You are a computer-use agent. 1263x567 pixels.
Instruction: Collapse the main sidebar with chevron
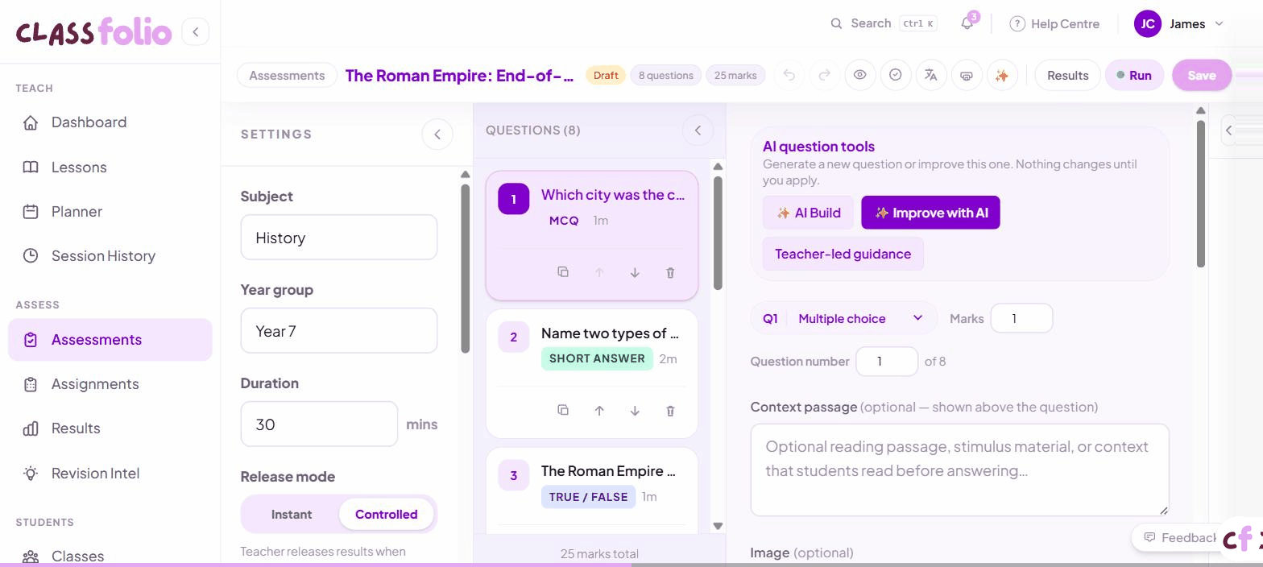(195, 31)
